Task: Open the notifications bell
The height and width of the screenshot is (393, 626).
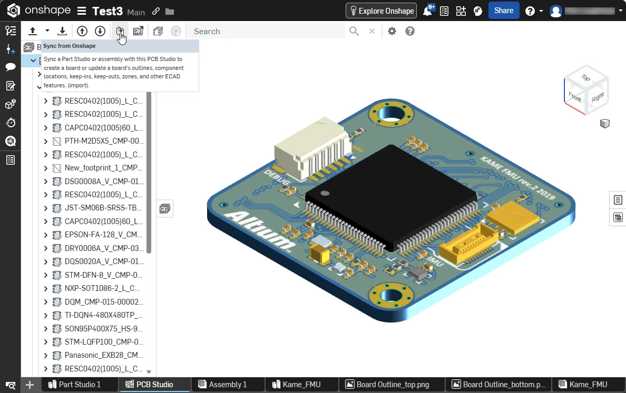Action: click(427, 11)
